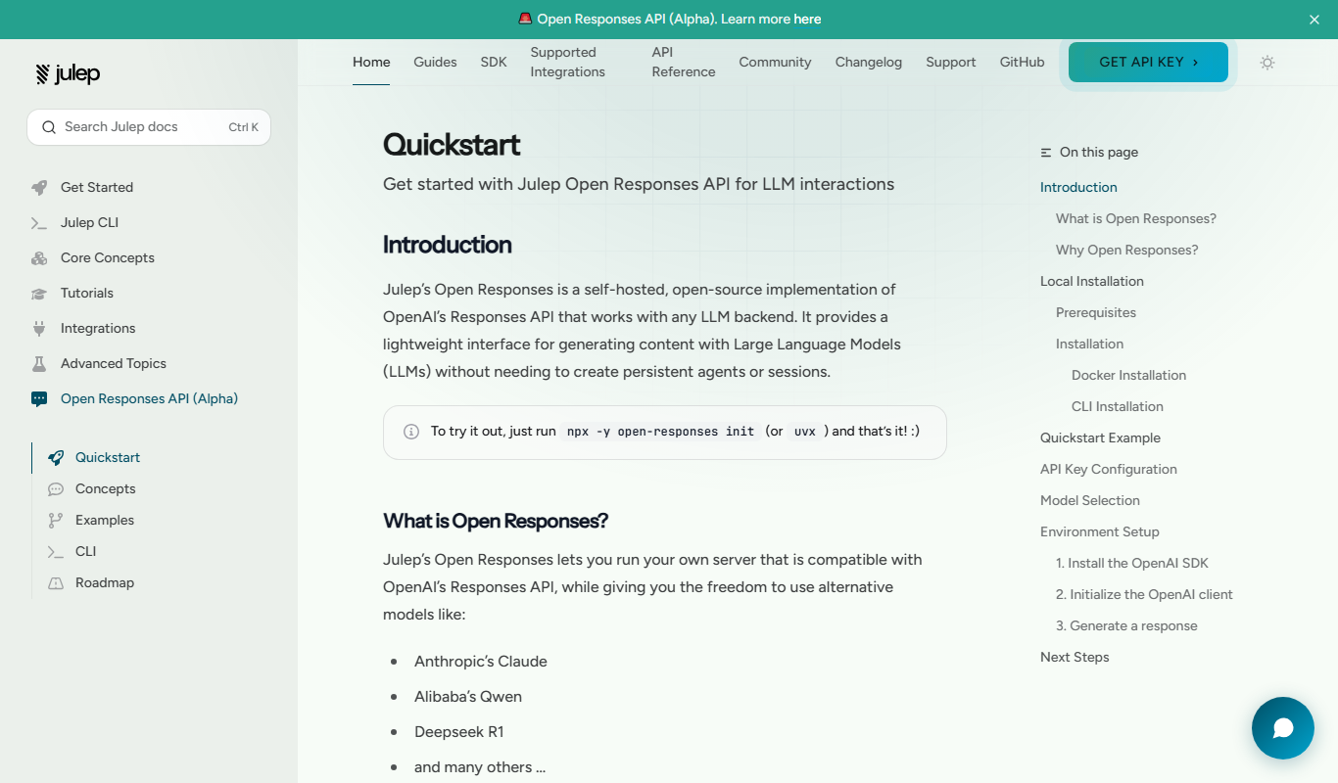Click the info icon in callout
This screenshot has width=1338, height=783.
pyautogui.click(x=411, y=432)
